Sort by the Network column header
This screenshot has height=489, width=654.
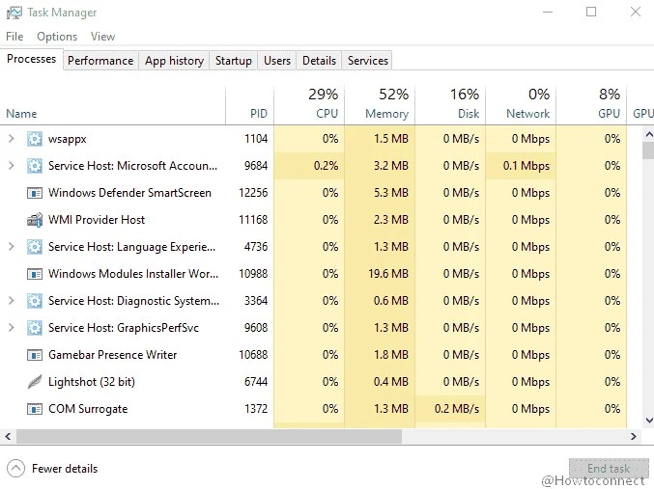[521, 105]
